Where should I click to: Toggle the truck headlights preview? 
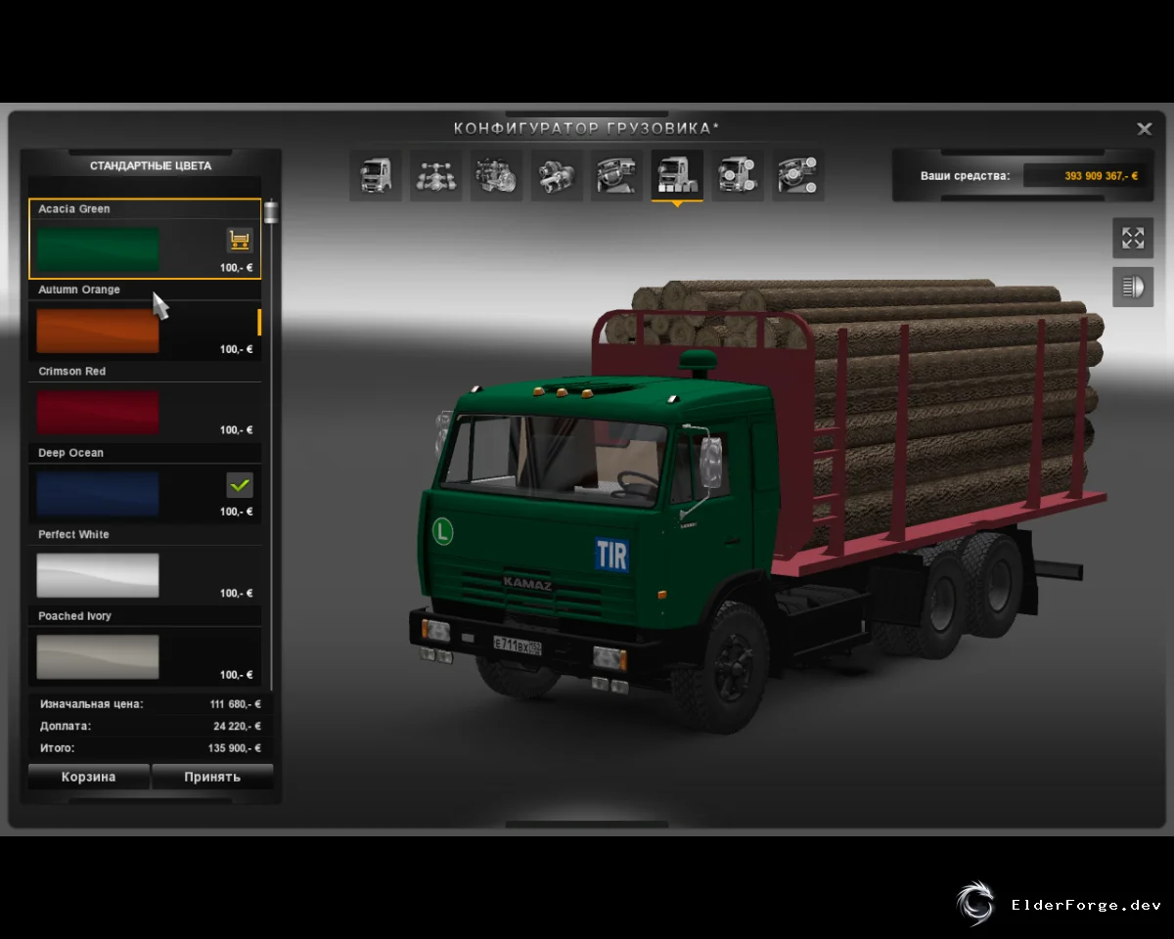[x=1133, y=287]
